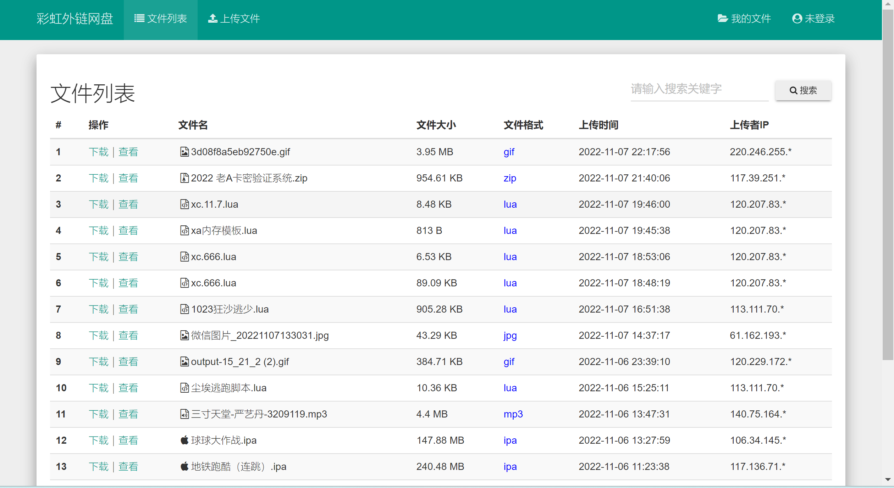Click the mp3 format link in row 11
Screen dimensions: 894x488
pyautogui.click(x=513, y=414)
